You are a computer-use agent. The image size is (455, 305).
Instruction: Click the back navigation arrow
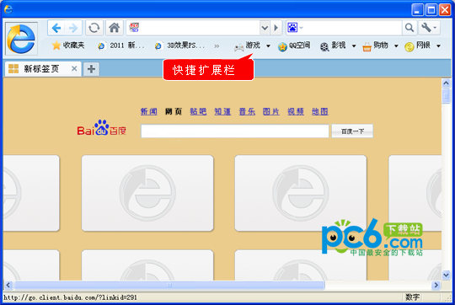pos(56,28)
